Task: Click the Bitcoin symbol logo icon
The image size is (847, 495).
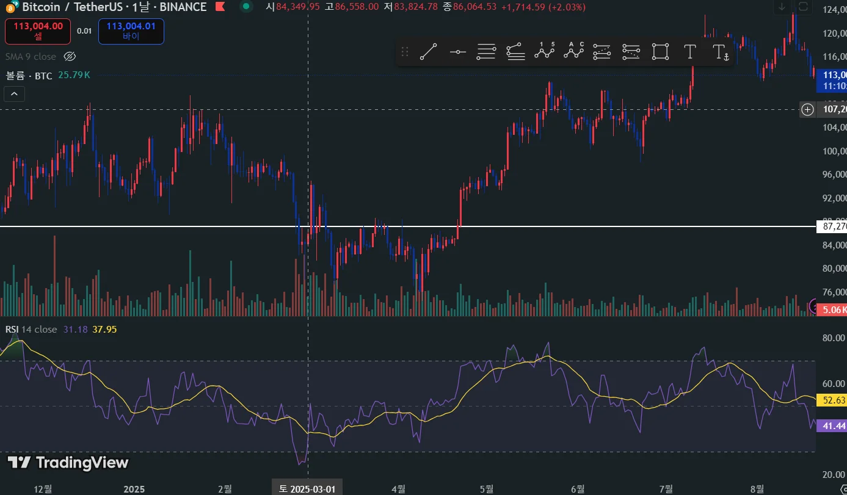Action: coord(10,7)
